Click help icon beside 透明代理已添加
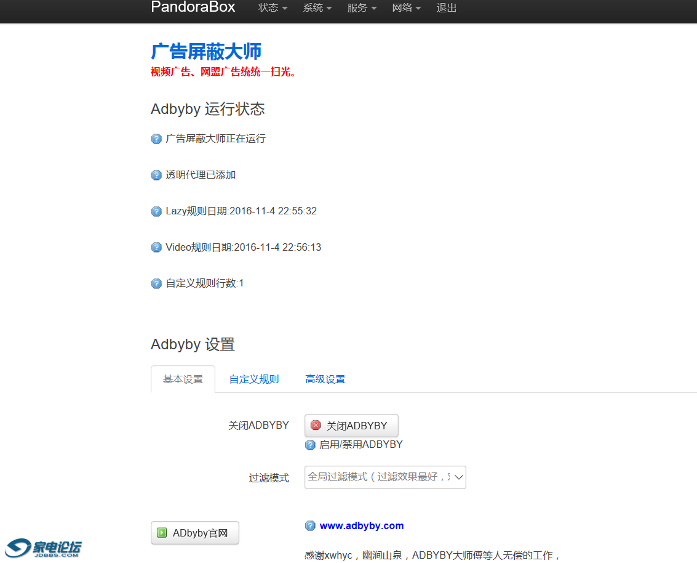This screenshot has width=697, height=563. pyautogui.click(x=156, y=175)
